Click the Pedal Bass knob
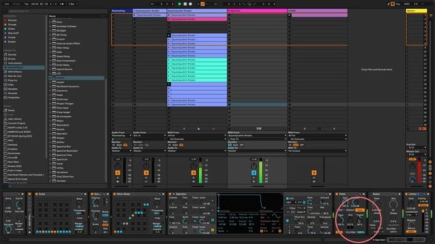Screen dimensions: 435x244 [x=341, y=220]
